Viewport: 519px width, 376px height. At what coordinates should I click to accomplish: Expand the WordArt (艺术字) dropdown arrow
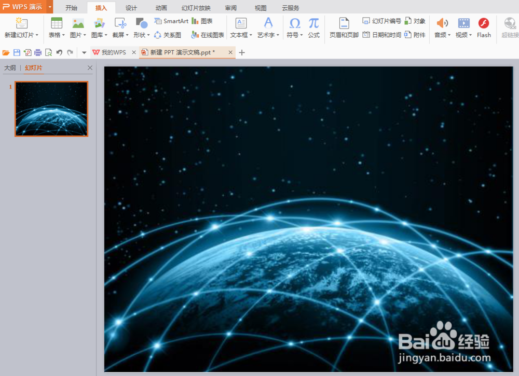click(x=278, y=35)
